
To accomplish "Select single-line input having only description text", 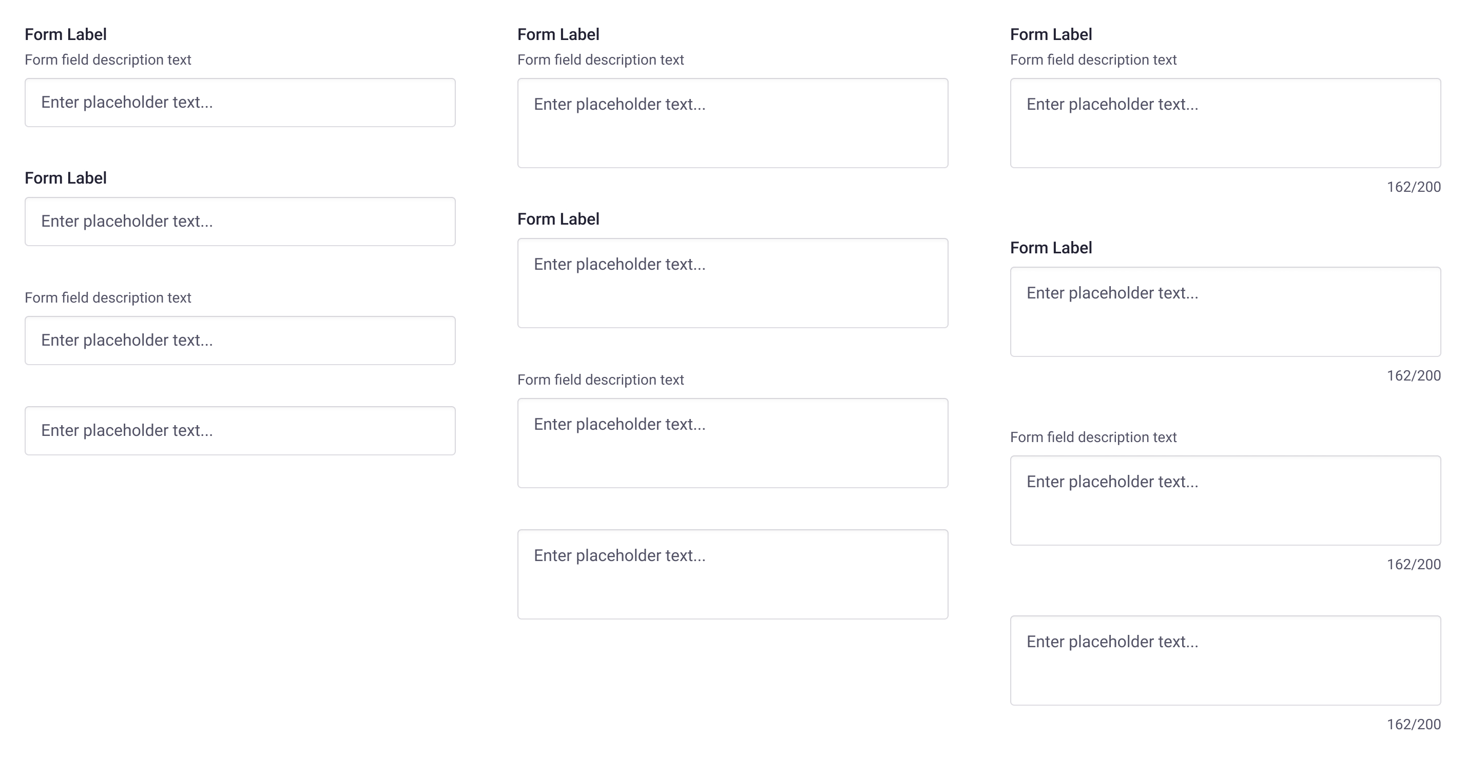I will (x=240, y=340).
